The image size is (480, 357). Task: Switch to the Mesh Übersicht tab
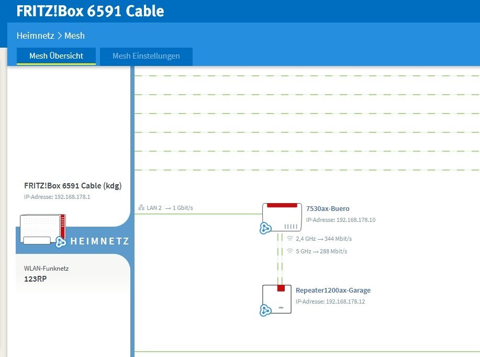[57, 56]
